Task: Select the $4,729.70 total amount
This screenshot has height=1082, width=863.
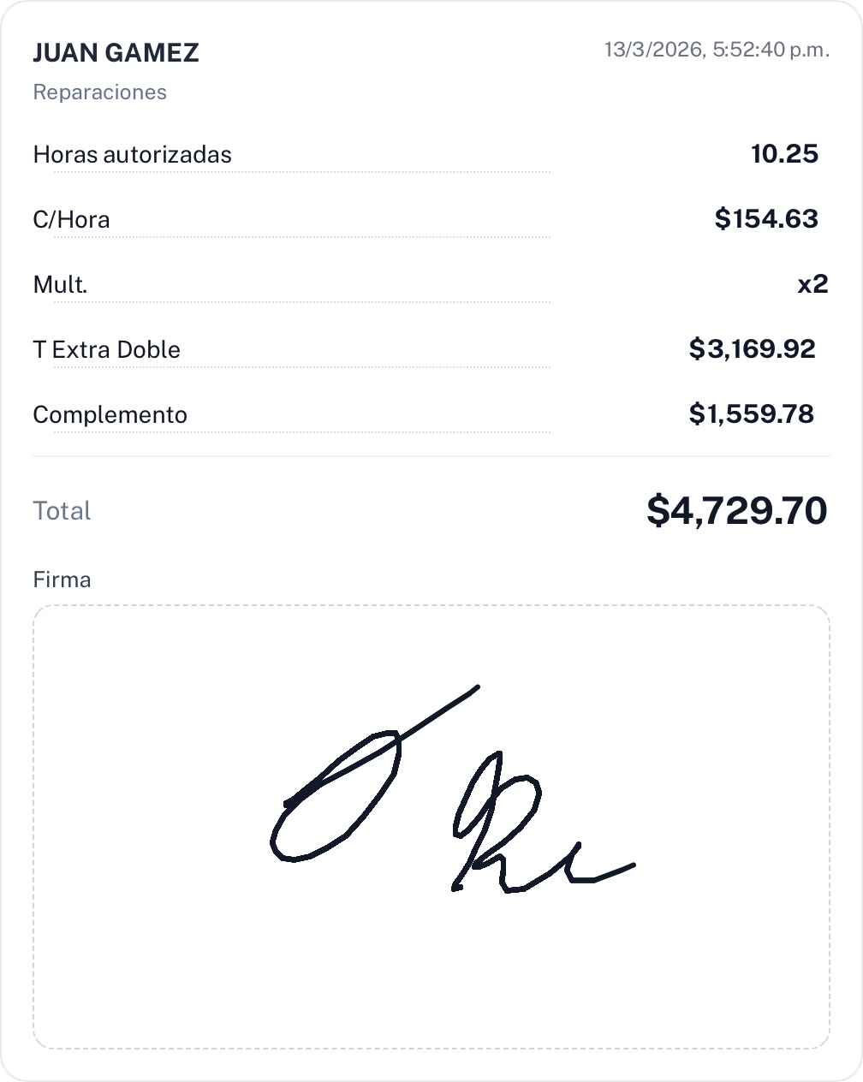Action: click(736, 511)
